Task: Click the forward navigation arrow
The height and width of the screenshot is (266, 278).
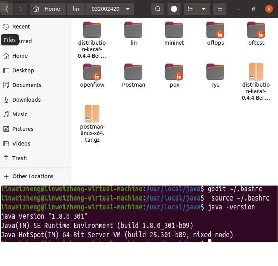Action: click(20, 9)
